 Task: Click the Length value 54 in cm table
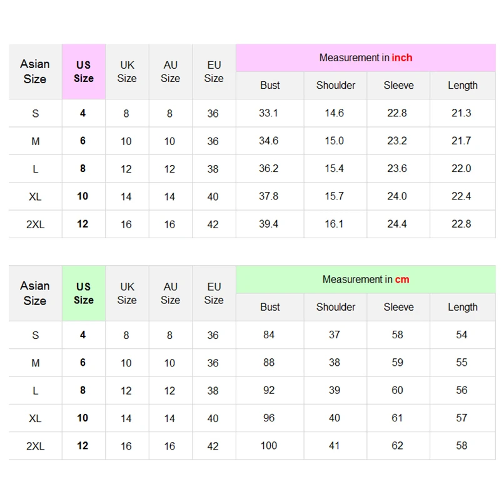461,335
